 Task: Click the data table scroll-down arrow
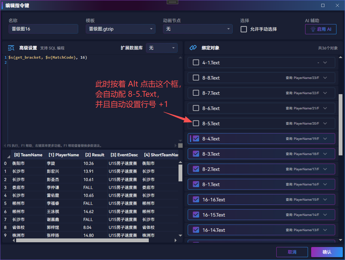[x=180, y=236]
